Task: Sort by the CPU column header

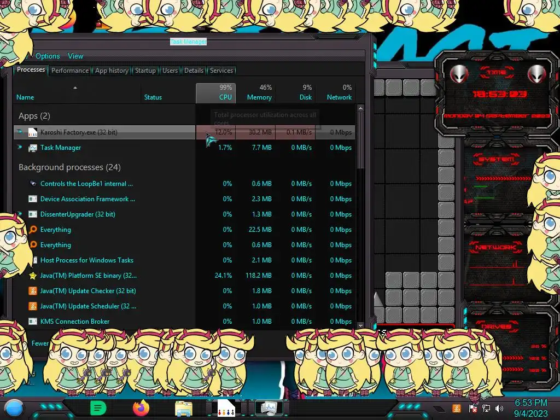Action: pos(215,93)
